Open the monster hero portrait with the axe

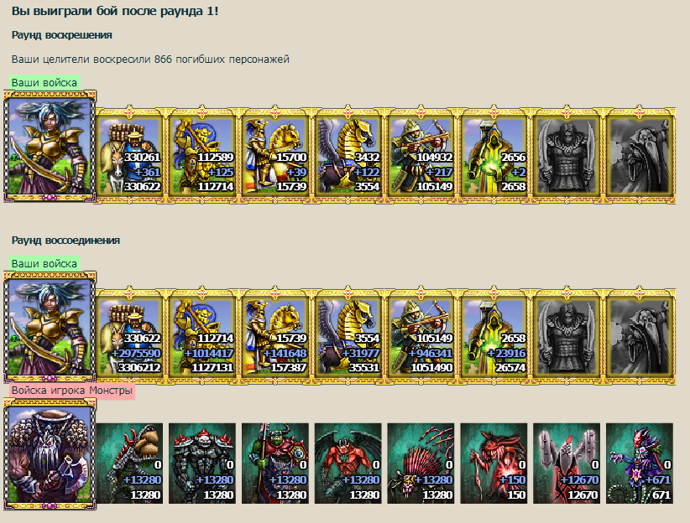[x=50, y=455]
